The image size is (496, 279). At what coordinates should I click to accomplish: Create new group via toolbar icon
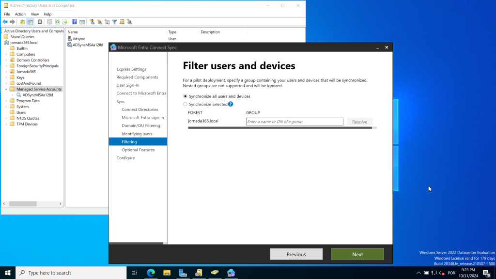click(100, 22)
